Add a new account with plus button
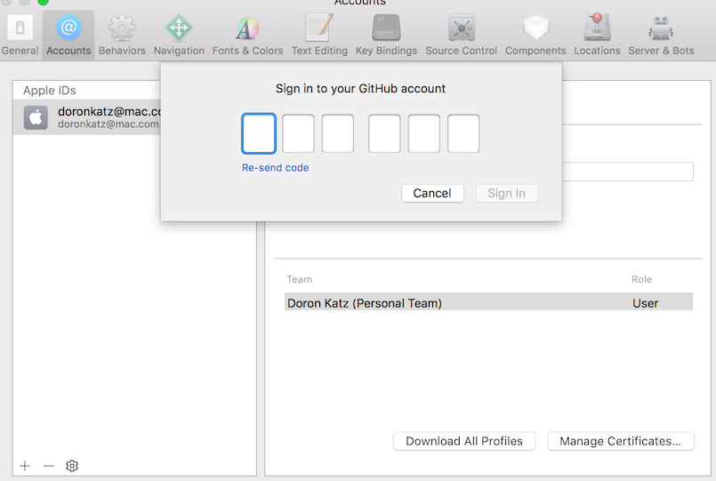The height and width of the screenshot is (481, 716). [x=25, y=466]
